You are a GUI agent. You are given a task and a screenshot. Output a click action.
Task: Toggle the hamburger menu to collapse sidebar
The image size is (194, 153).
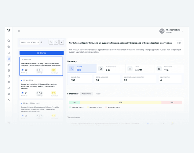tap(19, 31)
